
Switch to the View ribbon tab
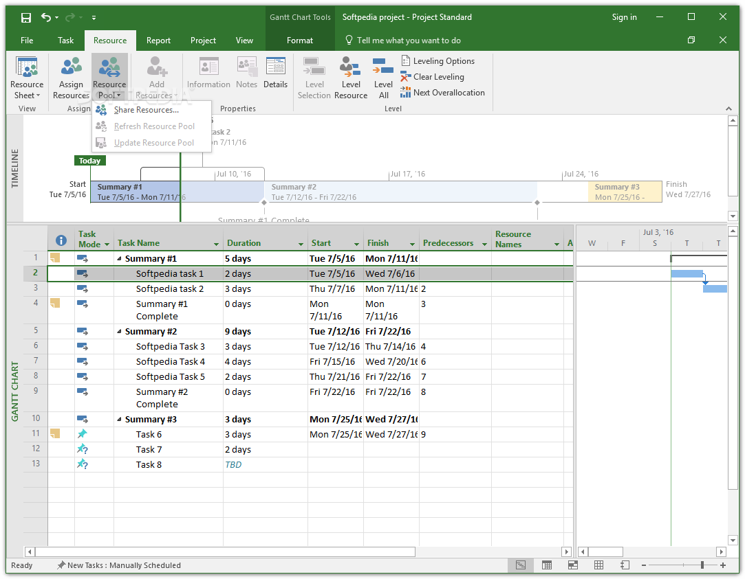coord(244,41)
